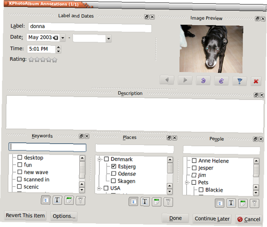The width and height of the screenshot is (267, 227).
Task: Click the Done button
Action: pos(175,218)
